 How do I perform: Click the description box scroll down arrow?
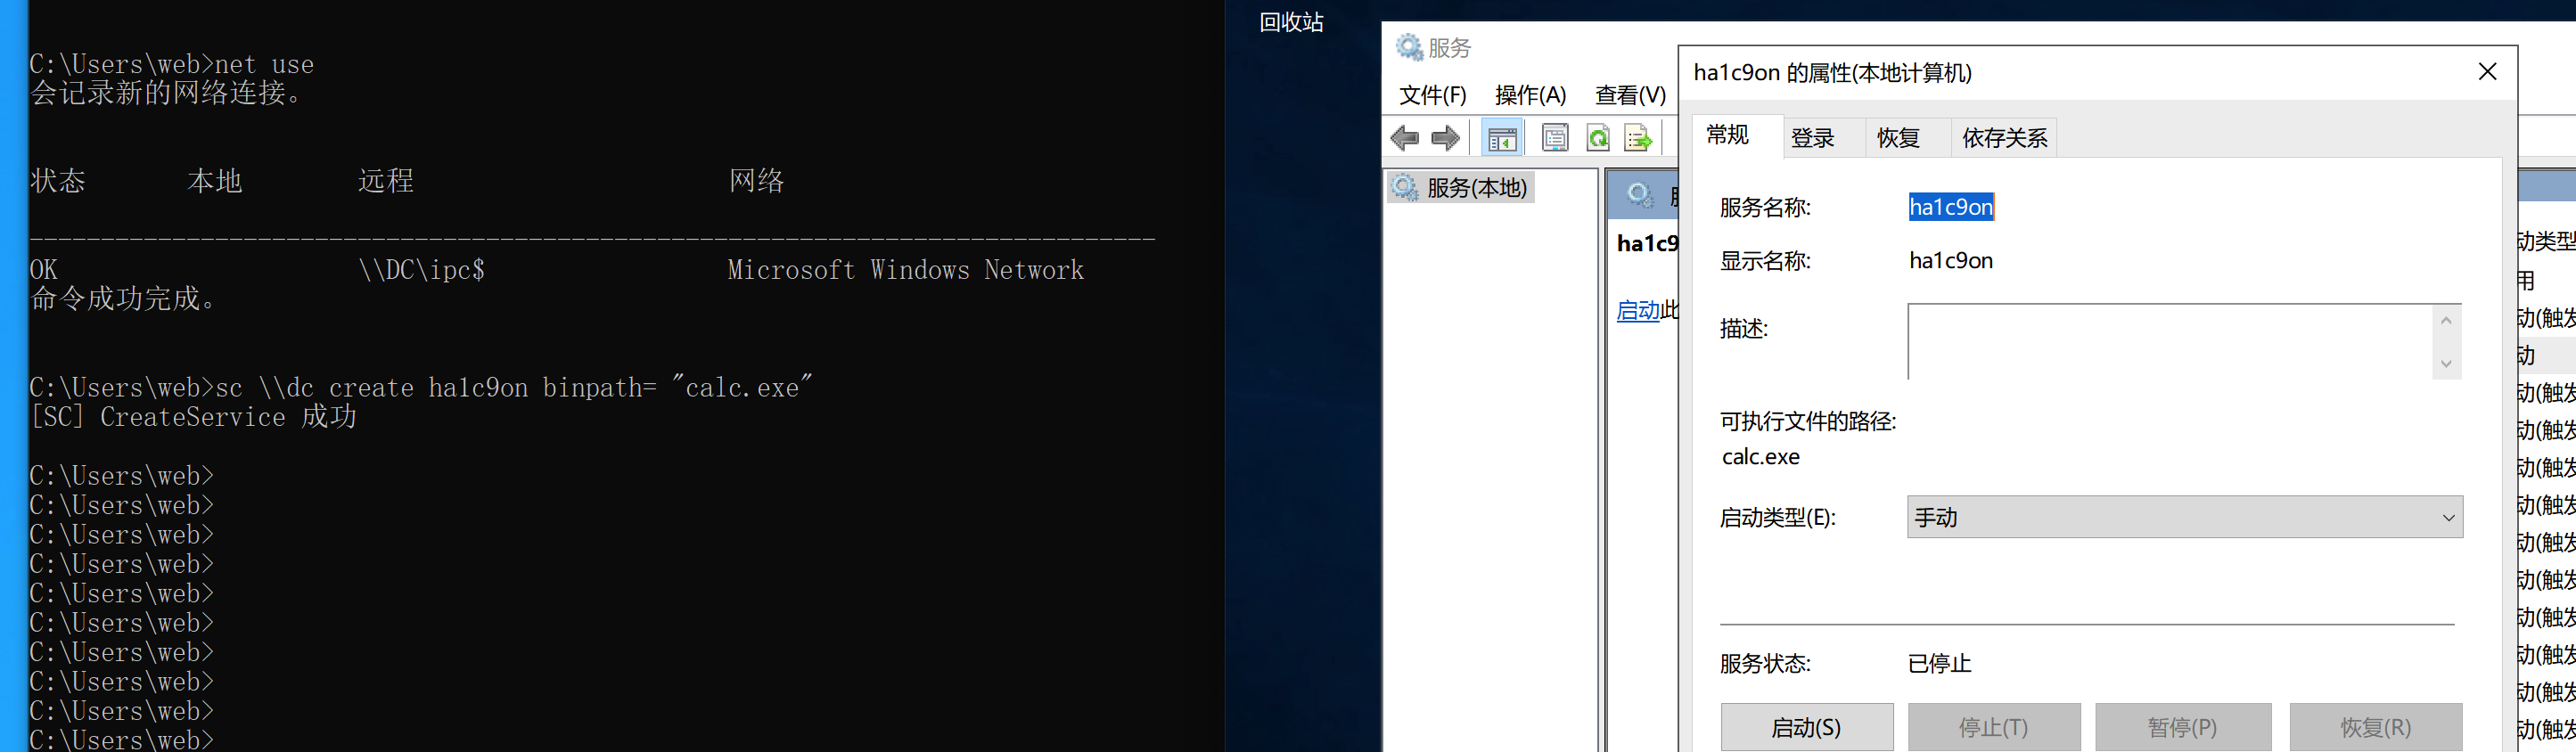(x=2446, y=363)
